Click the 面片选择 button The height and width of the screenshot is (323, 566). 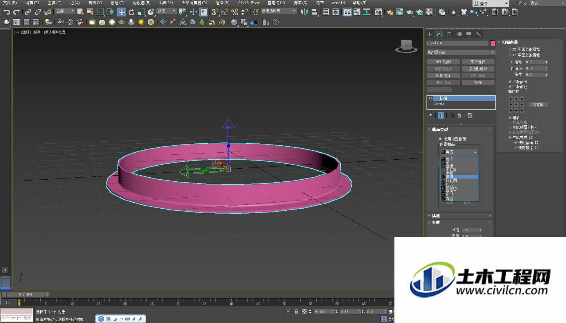click(478, 62)
